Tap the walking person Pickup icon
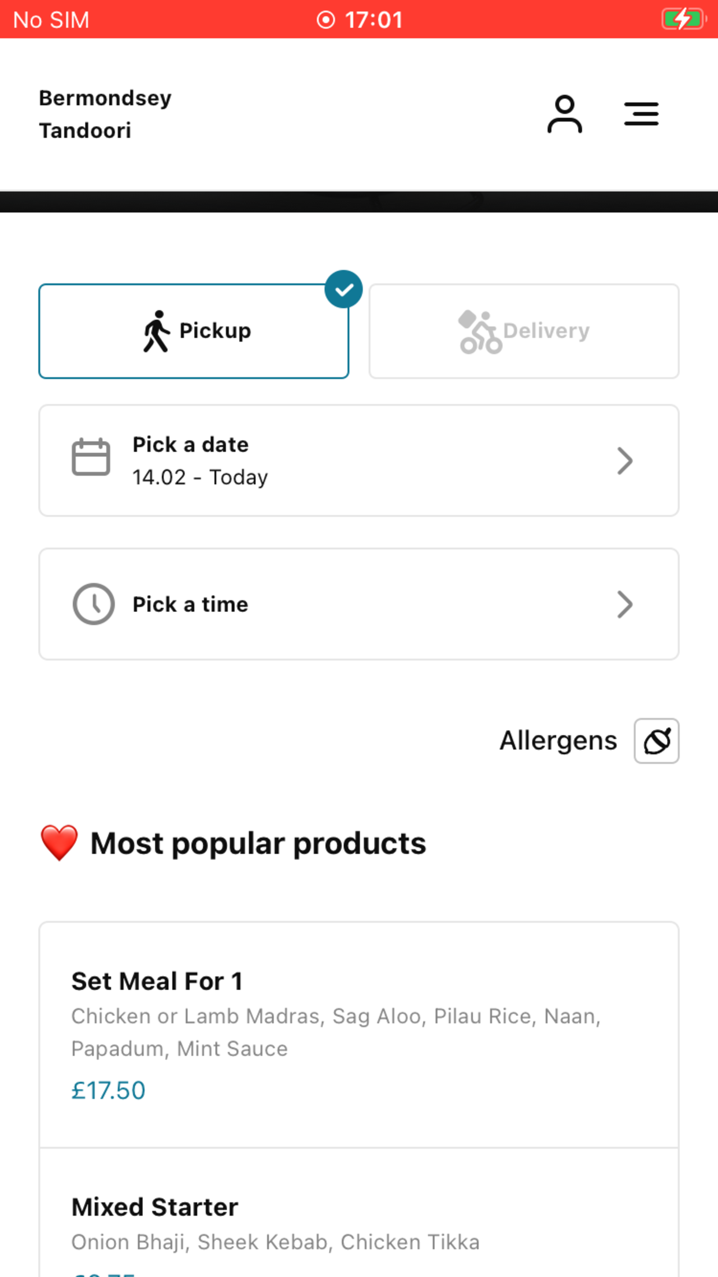The height and width of the screenshot is (1277, 718). coord(156,331)
